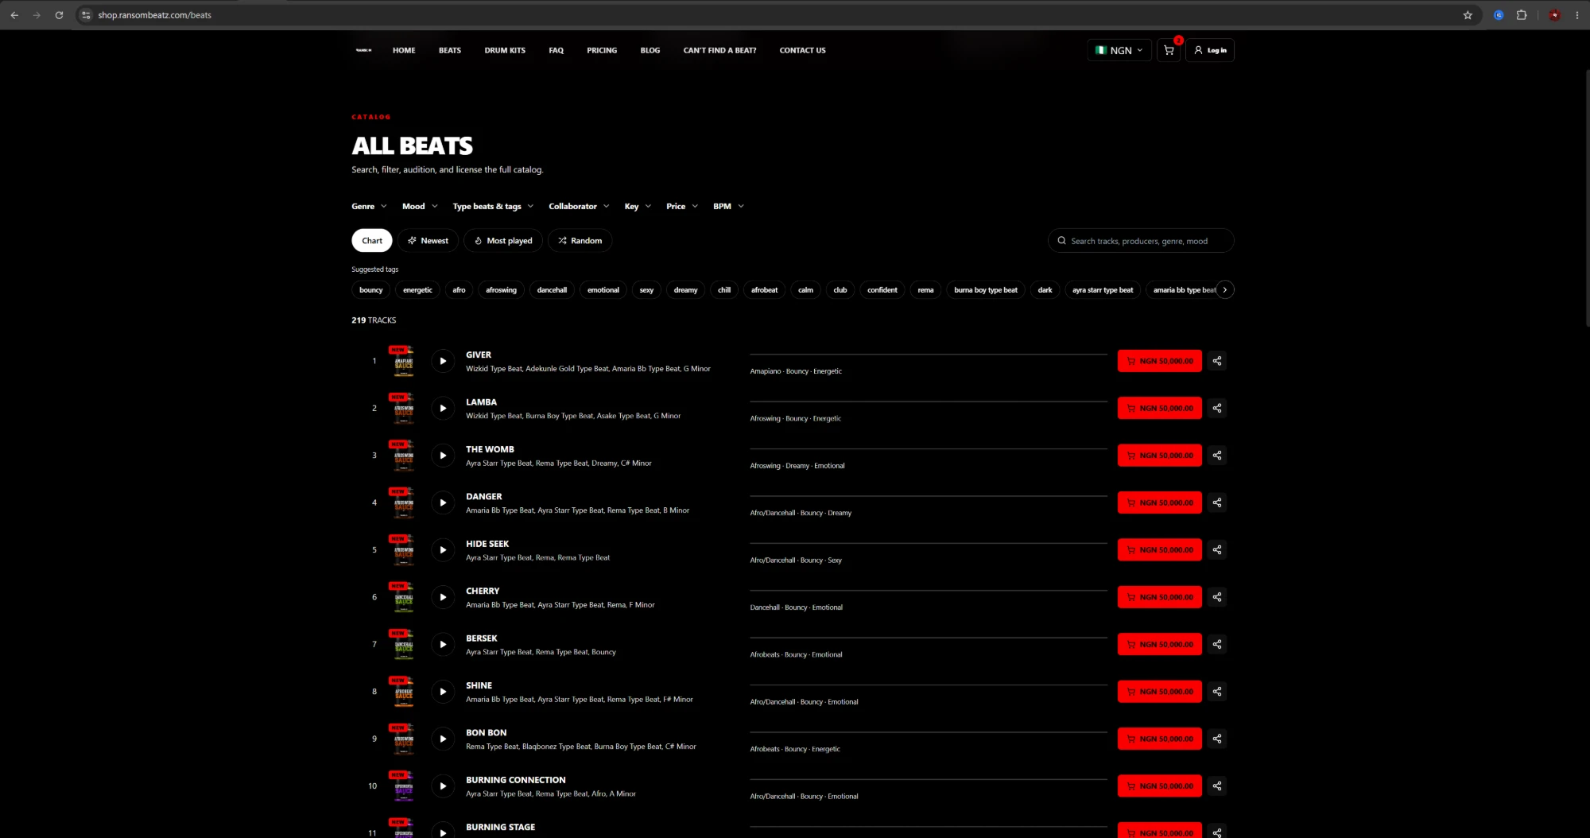Image resolution: width=1590 pixels, height=838 pixels.
Task: Open the DRUM KITS page
Action: click(x=505, y=50)
